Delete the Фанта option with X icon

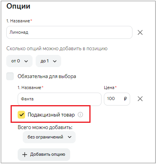click(140, 99)
